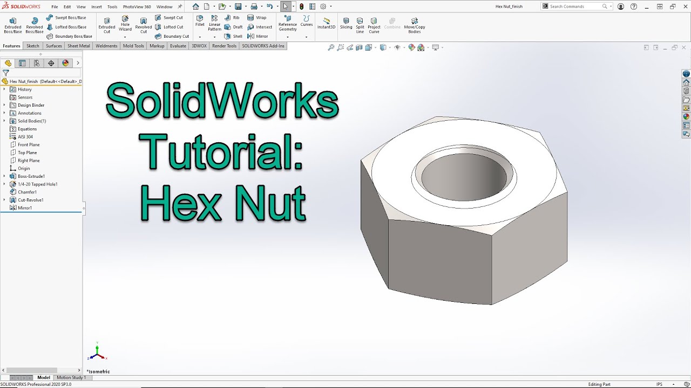
Task: Open the File menu
Action: [55, 7]
